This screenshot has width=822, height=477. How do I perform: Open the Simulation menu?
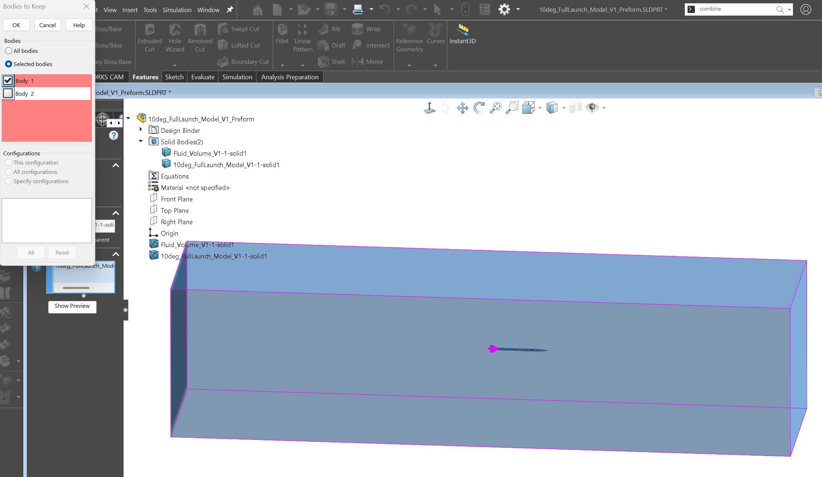point(177,10)
